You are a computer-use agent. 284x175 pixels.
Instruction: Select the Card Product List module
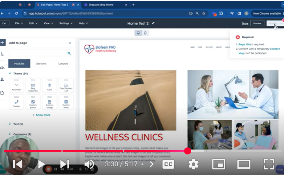point(66,85)
